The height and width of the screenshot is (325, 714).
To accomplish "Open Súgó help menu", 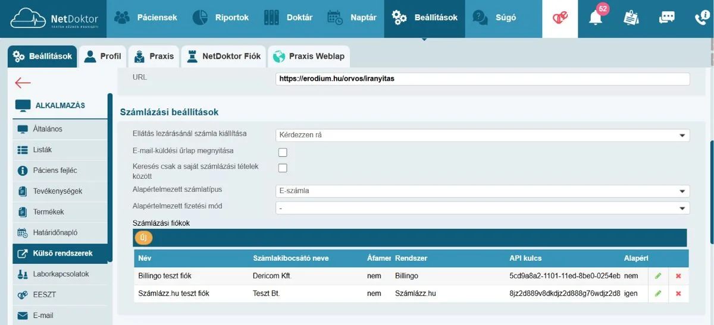I will pyautogui.click(x=494, y=18).
